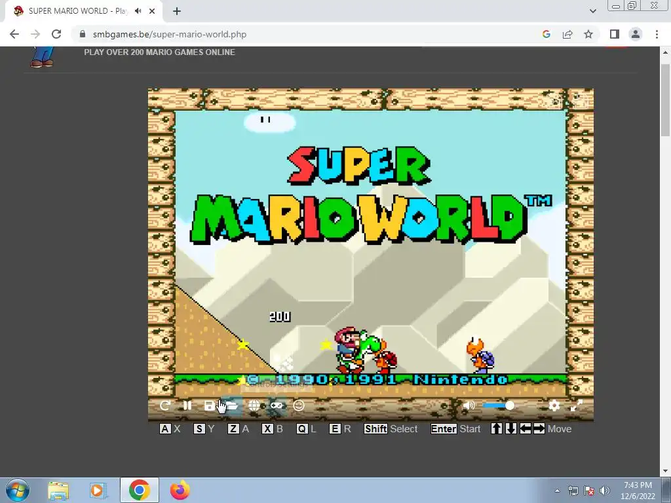Open the network icon in system tray
Image resolution: width=671 pixels, height=503 pixels.
573,491
